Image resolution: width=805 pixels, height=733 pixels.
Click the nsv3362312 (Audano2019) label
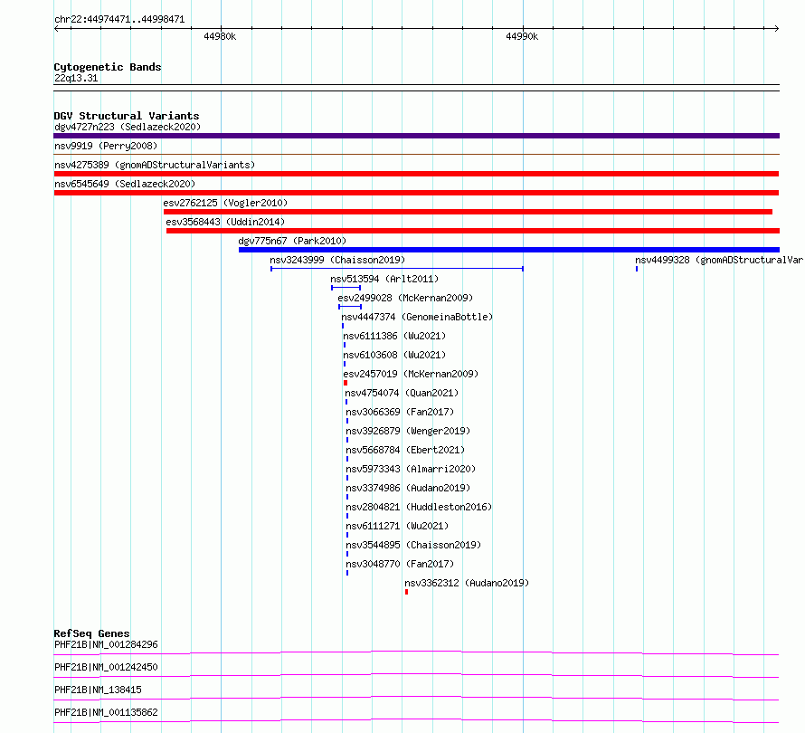[467, 583]
